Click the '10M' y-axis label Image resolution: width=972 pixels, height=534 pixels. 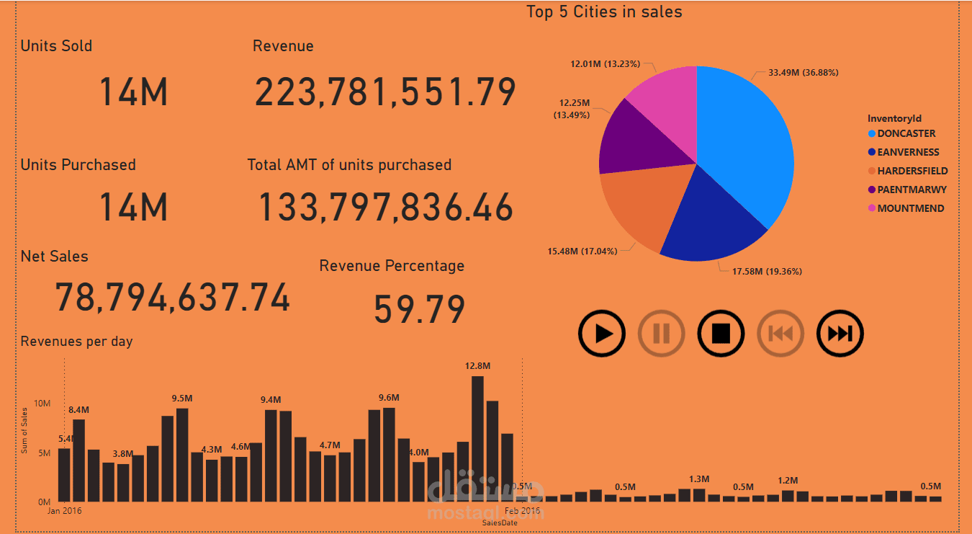[x=42, y=403]
